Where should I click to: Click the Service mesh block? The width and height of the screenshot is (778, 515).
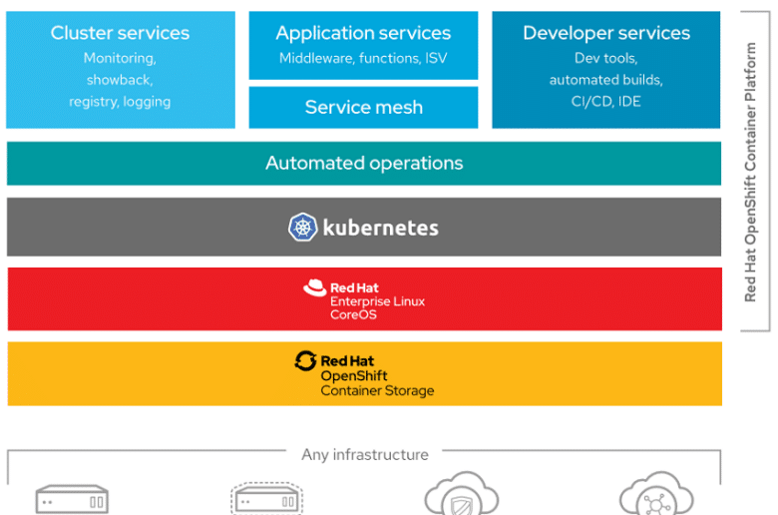click(x=363, y=107)
